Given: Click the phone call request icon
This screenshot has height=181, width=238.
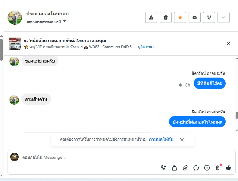Looking at the screenshot, I should 163,168.
